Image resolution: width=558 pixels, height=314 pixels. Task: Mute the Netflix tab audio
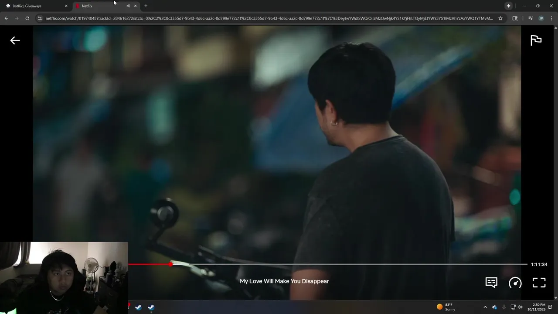click(x=128, y=6)
